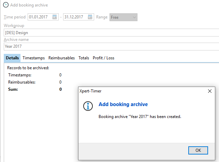Click into the end date field 31.12.2017
The width and height of the screenshot is (219, 162).
click(75, 17)
